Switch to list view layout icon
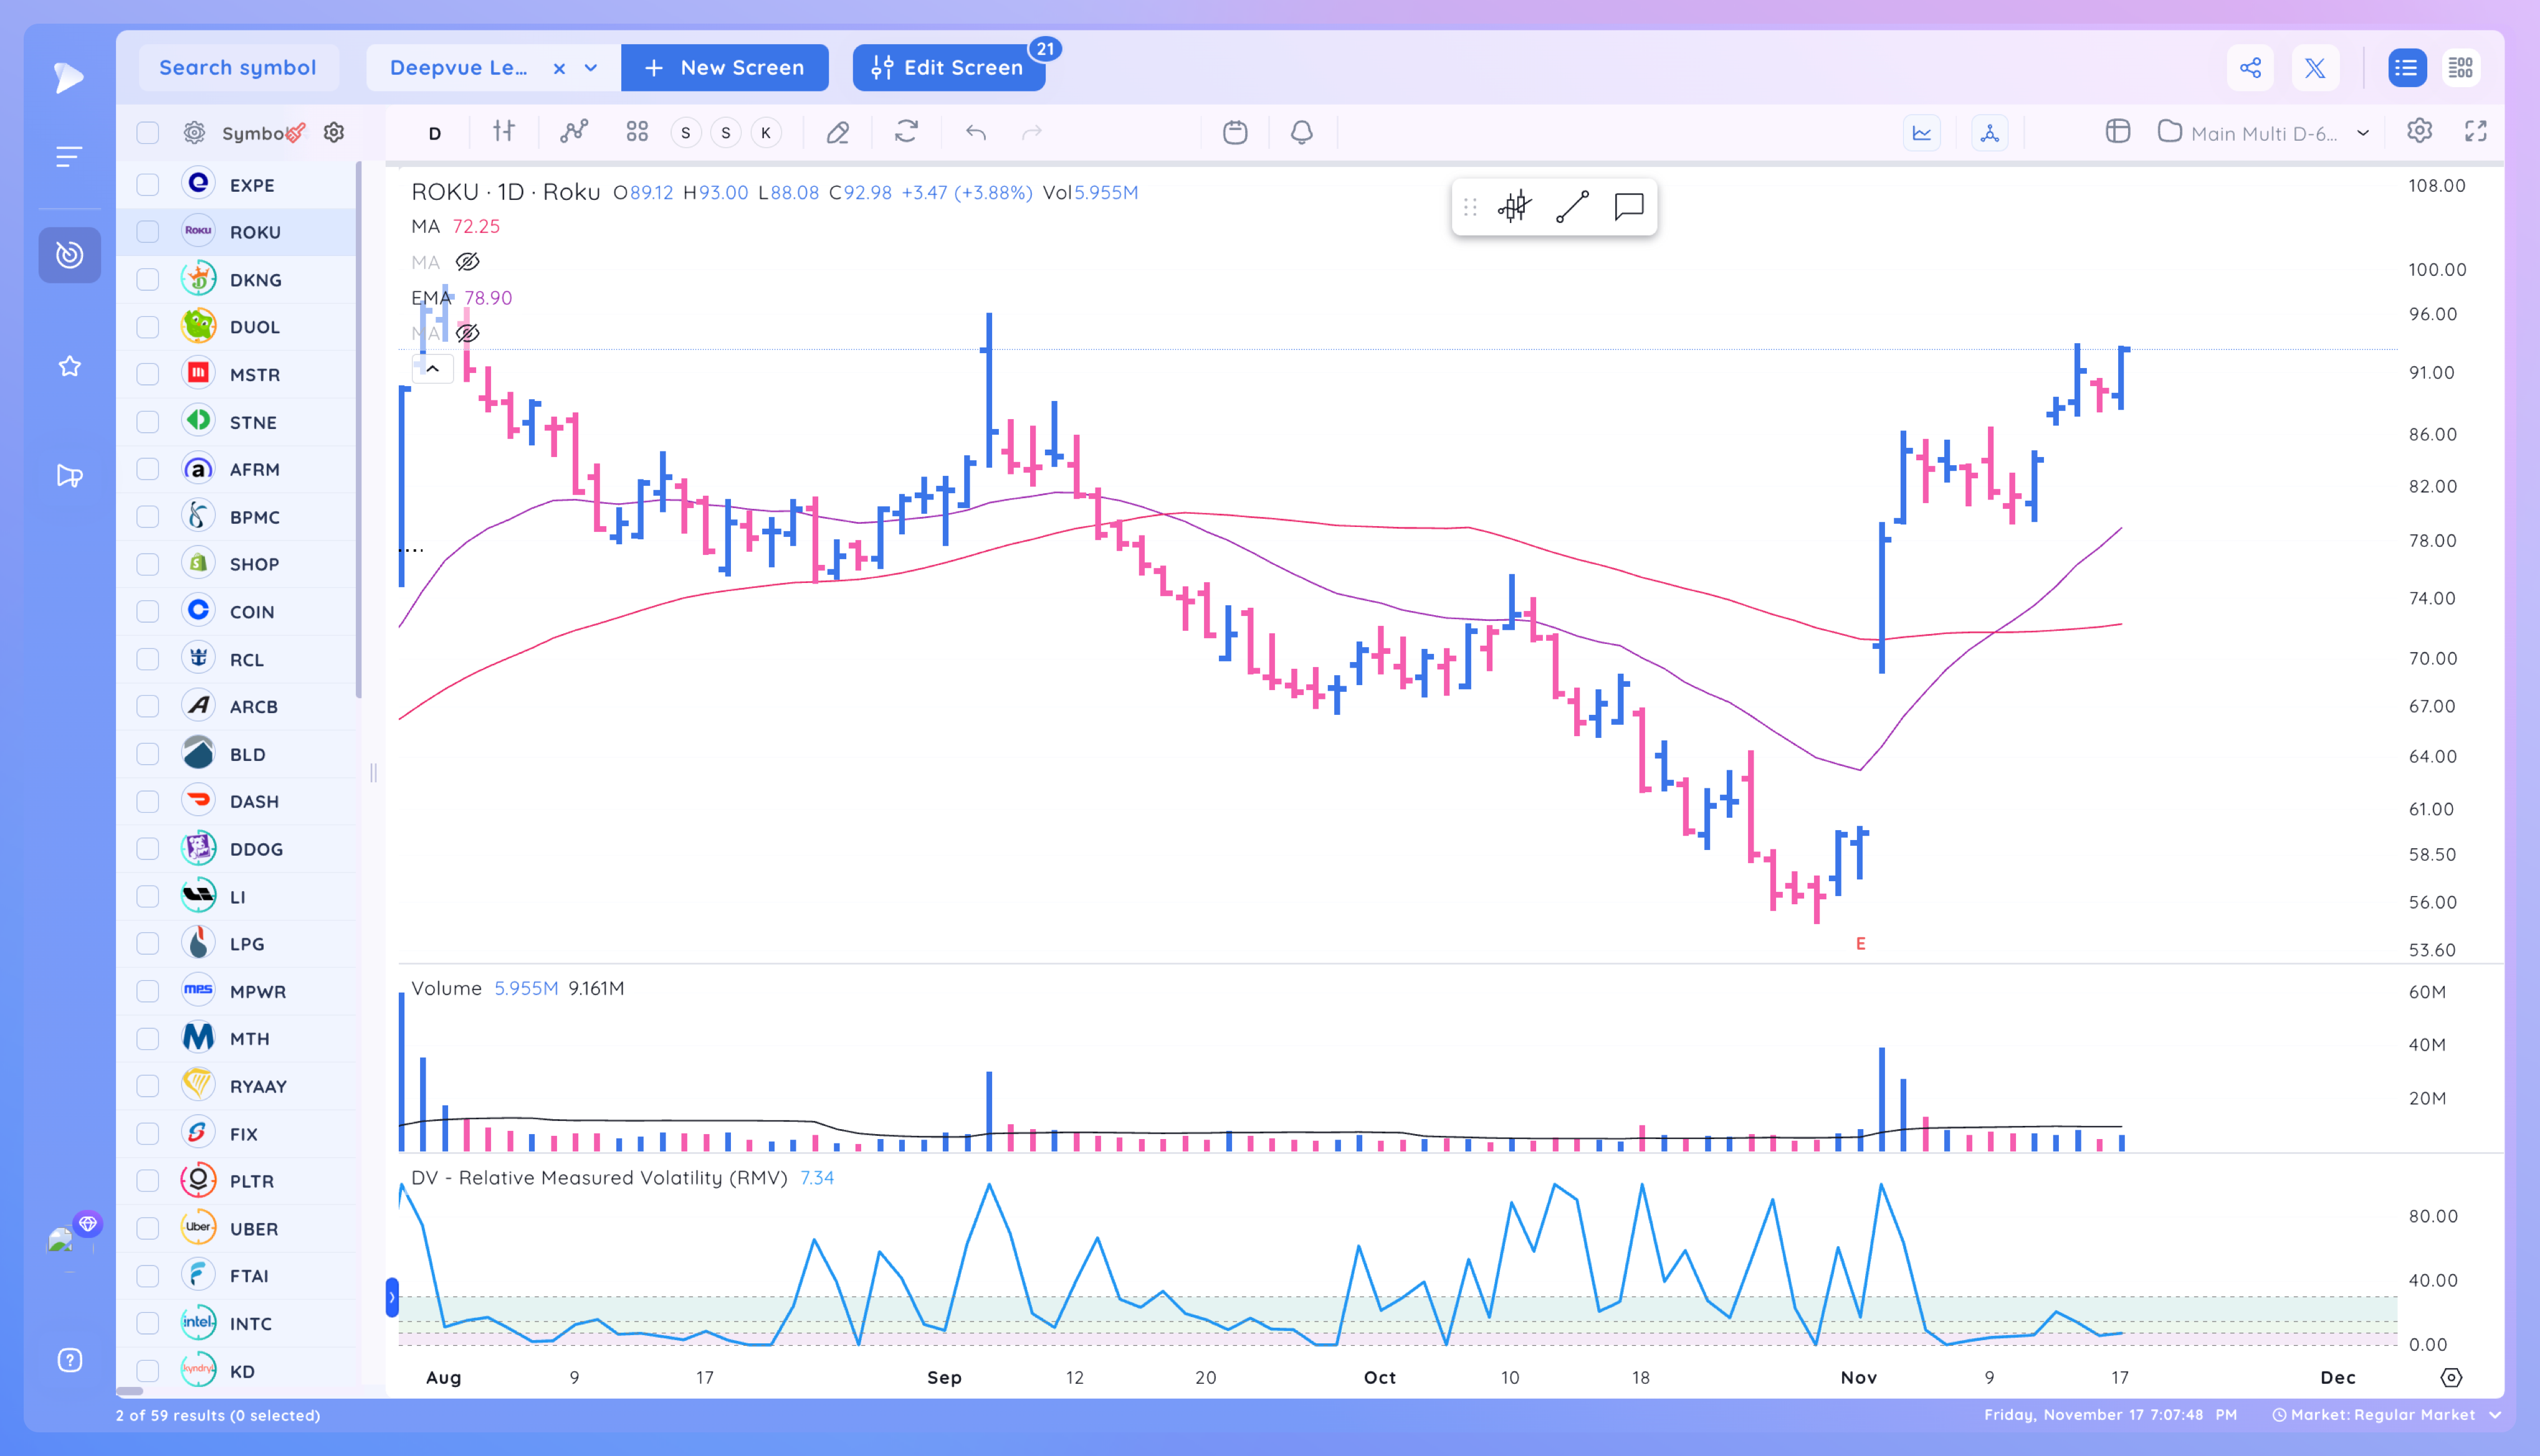The height and width of the screenshot is (1456, 2540). (2406, 68)
